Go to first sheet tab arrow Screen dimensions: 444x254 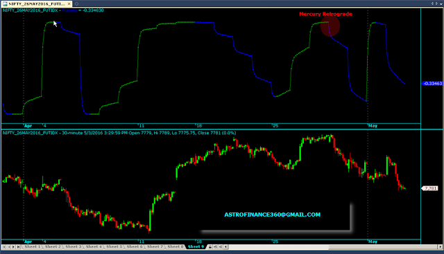(4, 247)
